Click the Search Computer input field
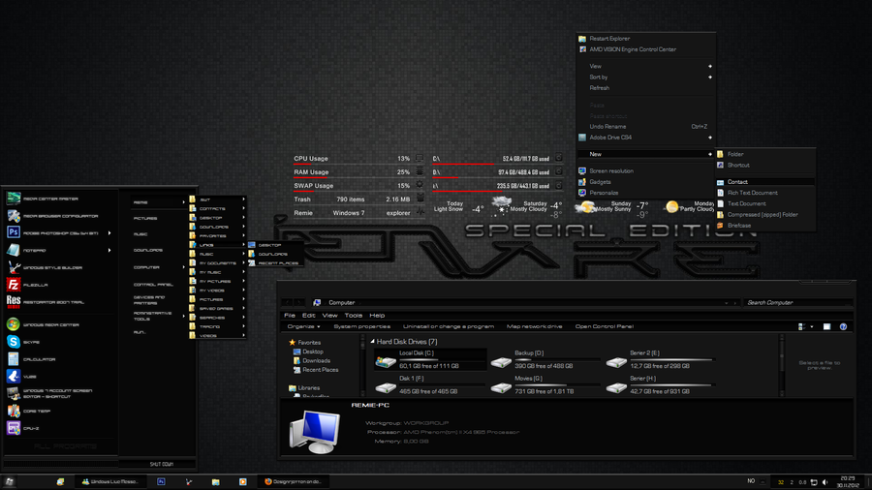 796,303
